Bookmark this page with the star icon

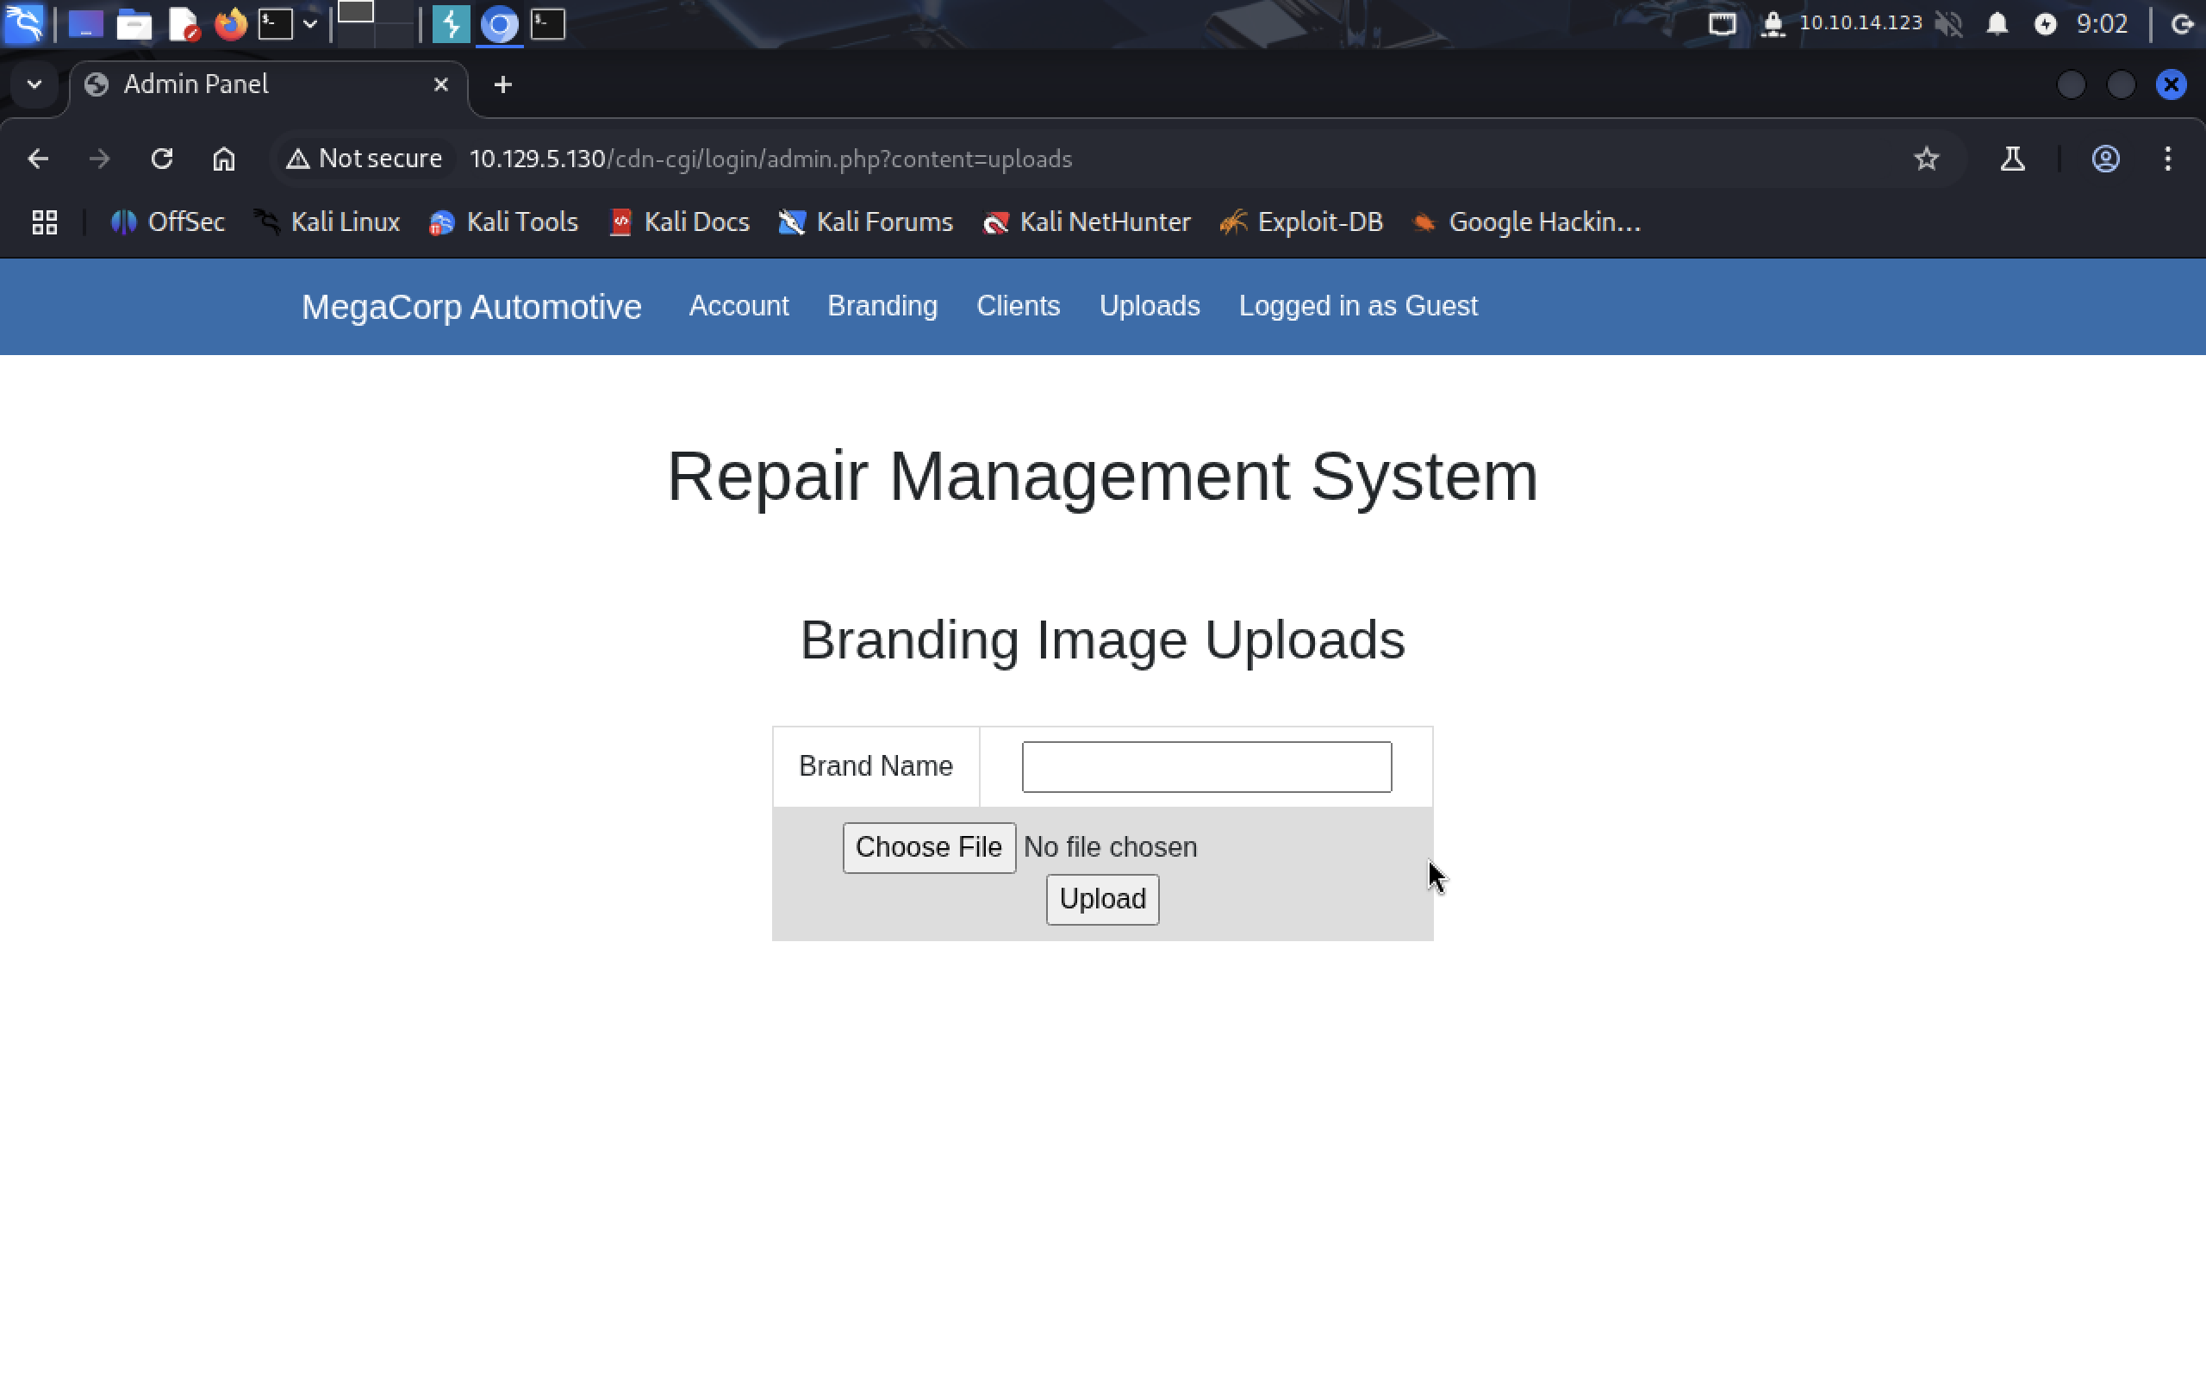[x=1926, y=159]
